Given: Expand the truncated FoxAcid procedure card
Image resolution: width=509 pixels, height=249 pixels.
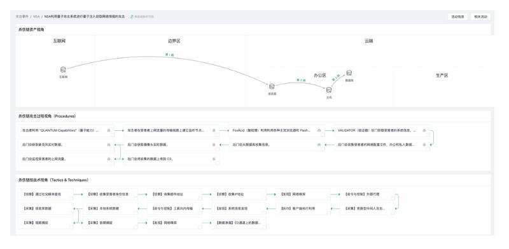Looking at the screenshot, I should coord(277,130).
